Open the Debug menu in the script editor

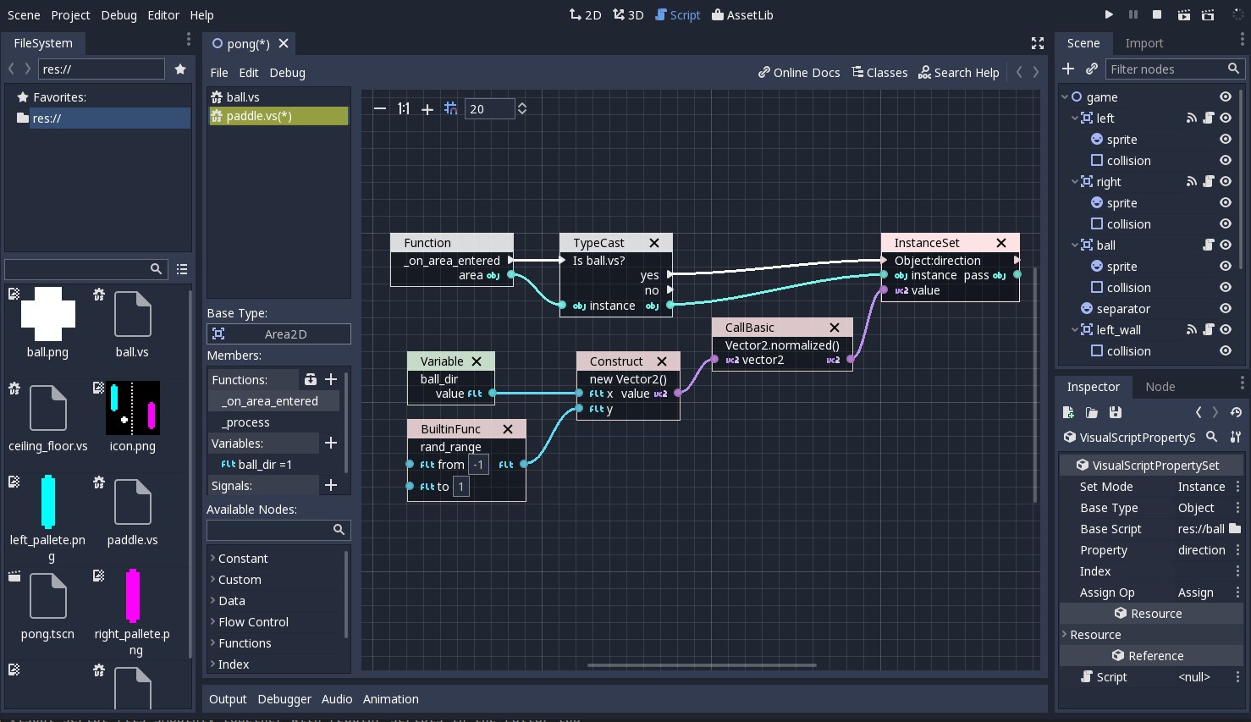(x=287, y=73)
